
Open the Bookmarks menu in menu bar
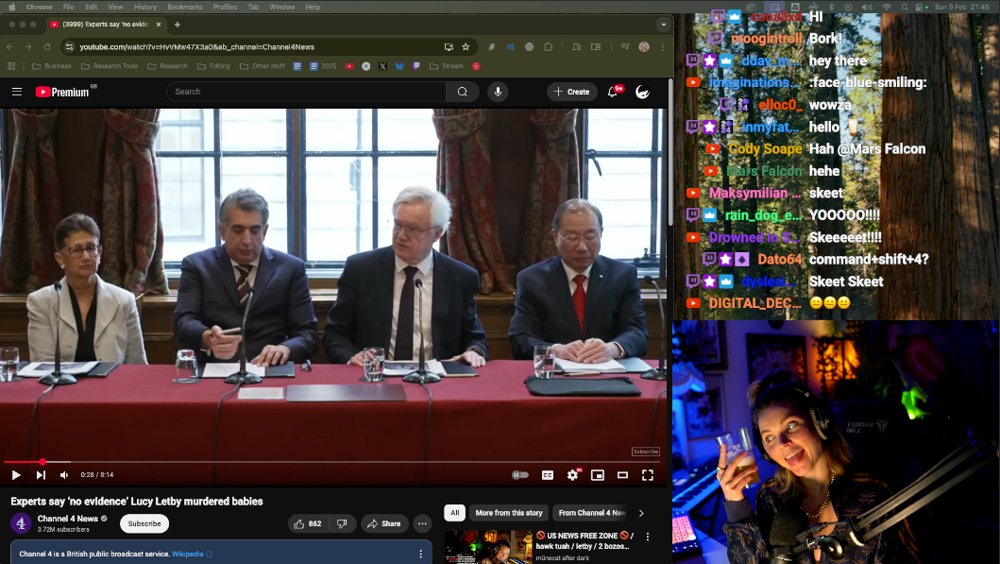coord(185,7)
